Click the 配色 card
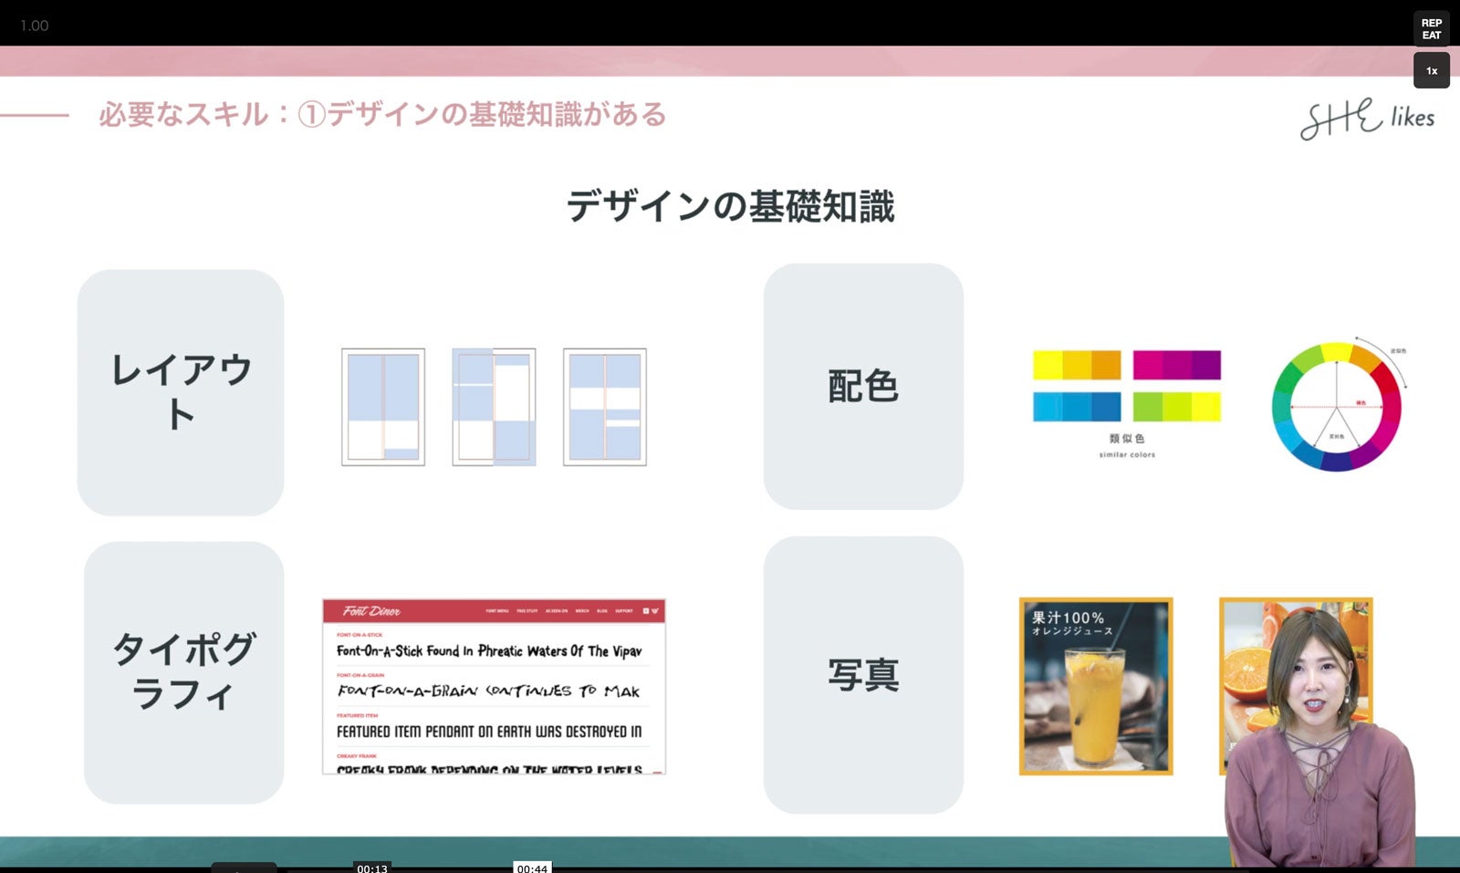The height and width of the screenshot is (873, 1460). coord(863,387)
